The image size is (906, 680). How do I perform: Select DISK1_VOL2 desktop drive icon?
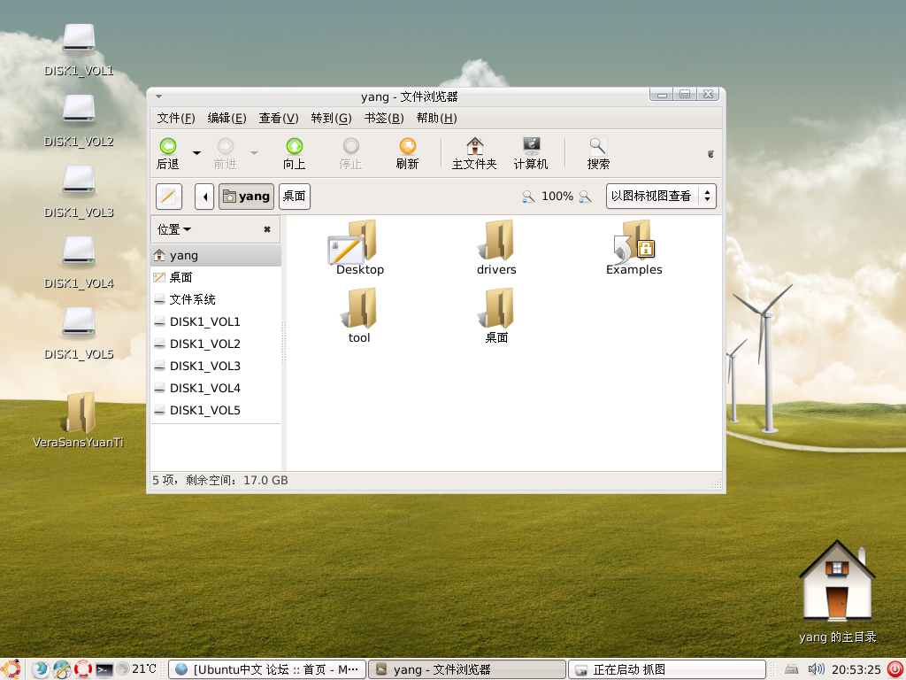79,121
